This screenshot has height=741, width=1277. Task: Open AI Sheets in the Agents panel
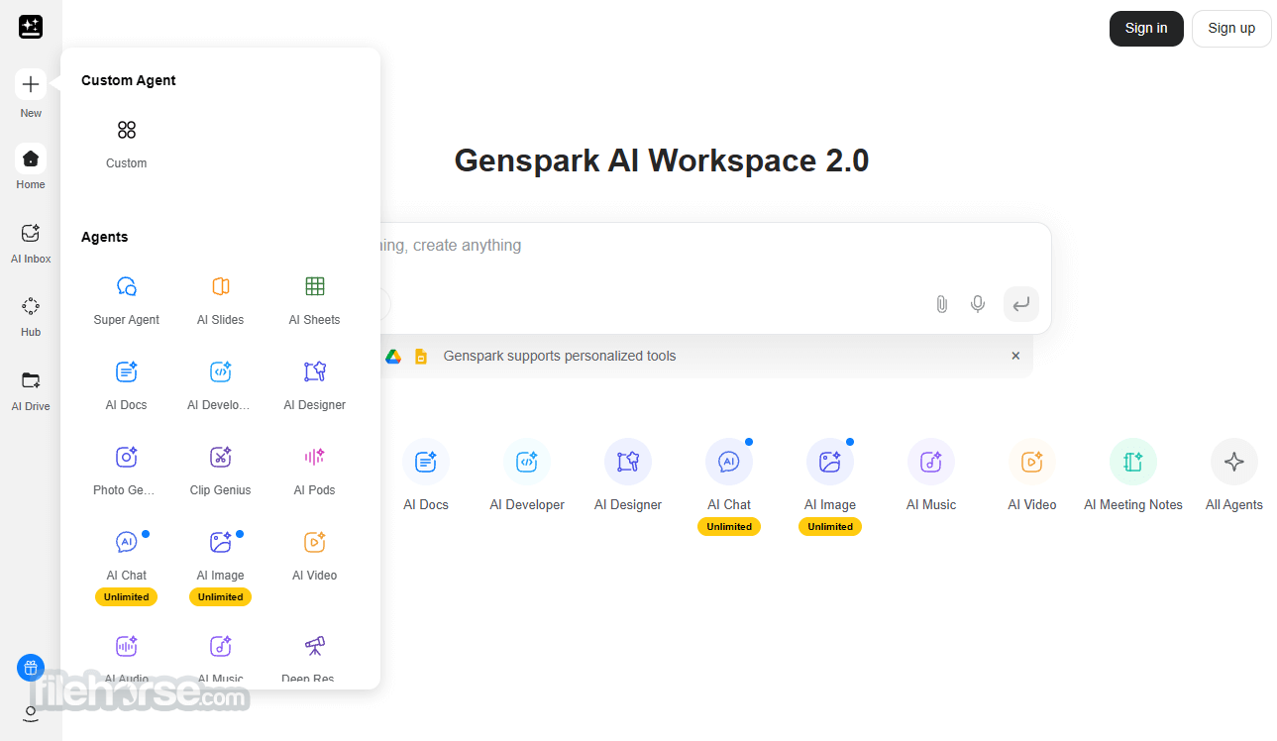(315, 286)
